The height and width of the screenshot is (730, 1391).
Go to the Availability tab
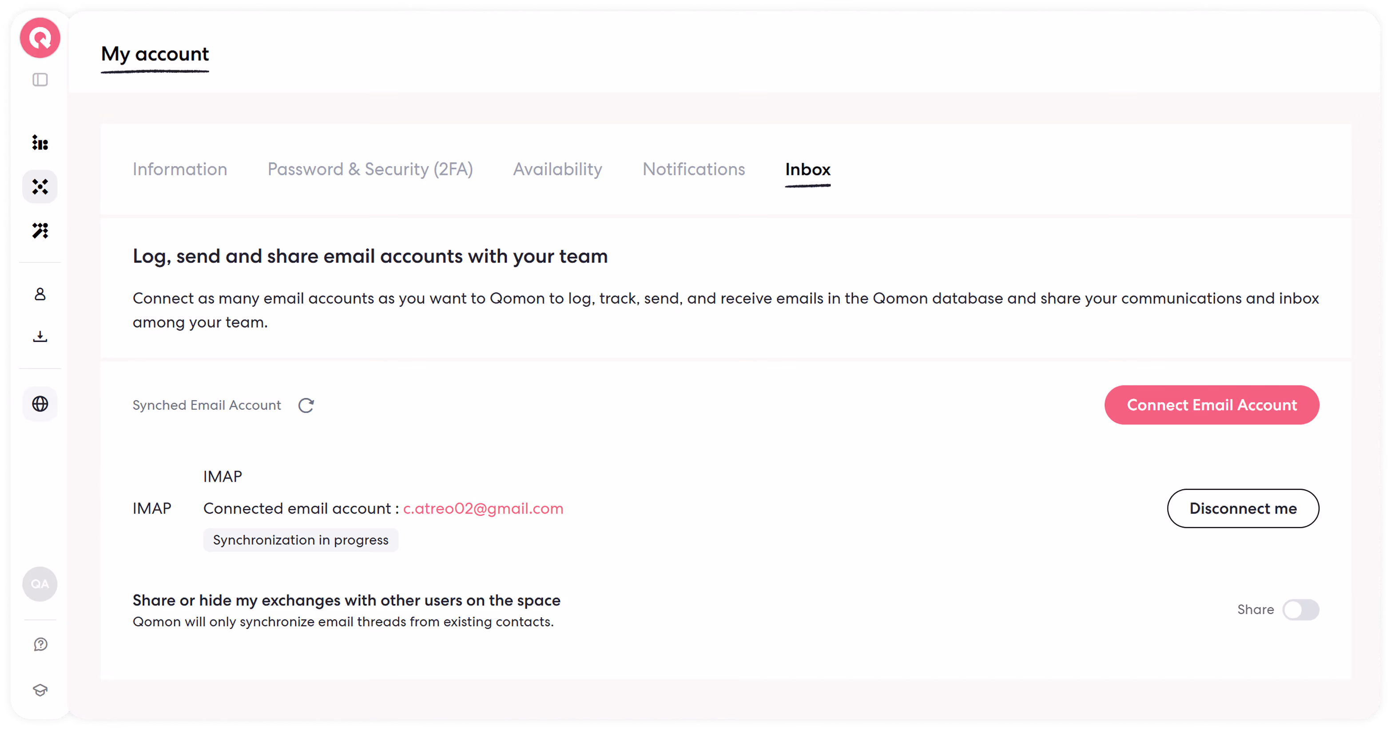click(558, 170)
